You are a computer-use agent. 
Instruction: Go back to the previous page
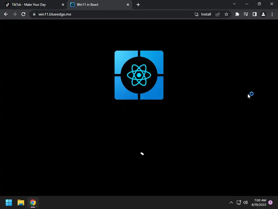pyautogui.click(x=6, y=14)
